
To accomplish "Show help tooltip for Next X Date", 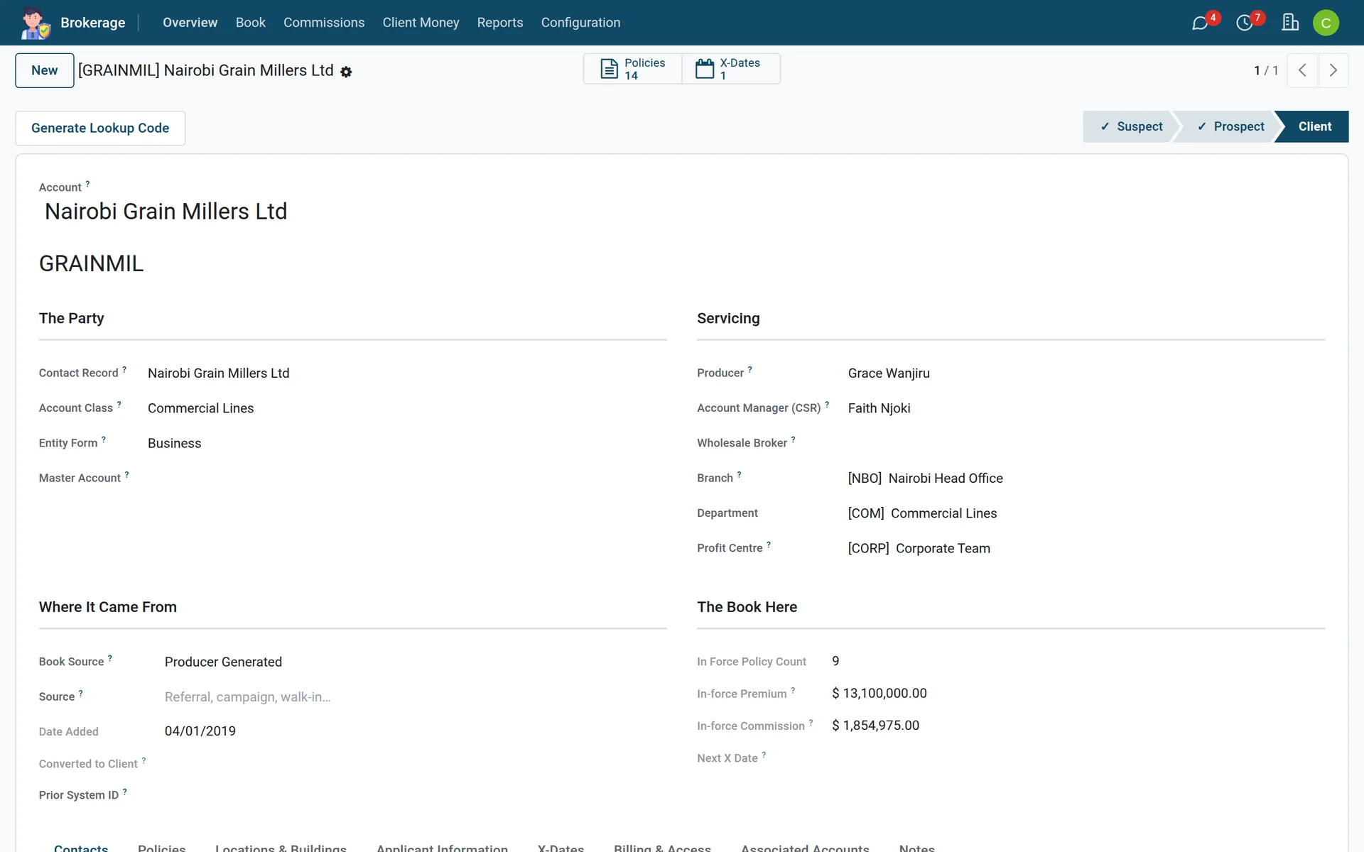I will click(x=764, y=755).
